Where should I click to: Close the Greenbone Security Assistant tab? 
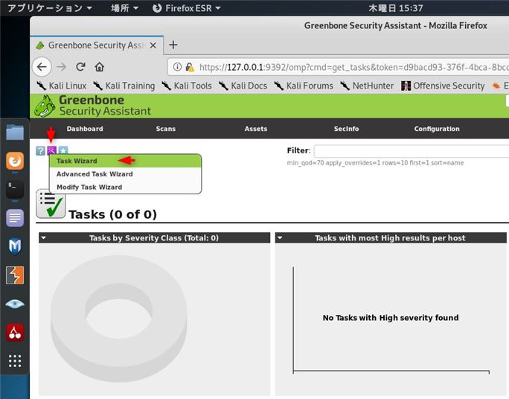pyautogui.click(x=153, y=45)
